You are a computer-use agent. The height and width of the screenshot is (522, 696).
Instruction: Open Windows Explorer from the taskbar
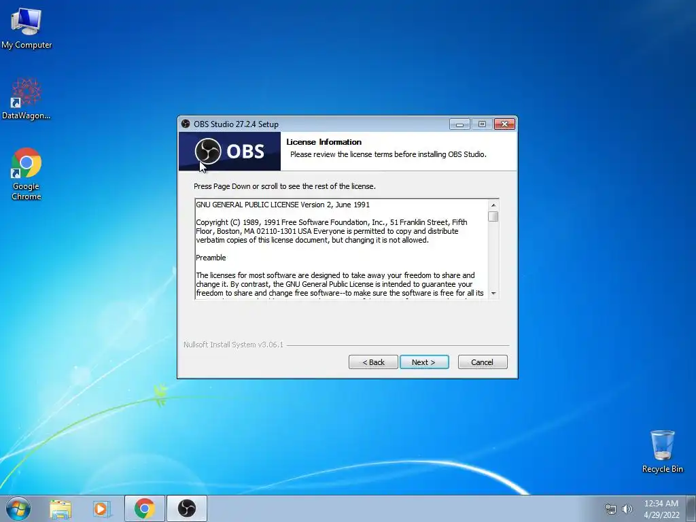point(60,509)
